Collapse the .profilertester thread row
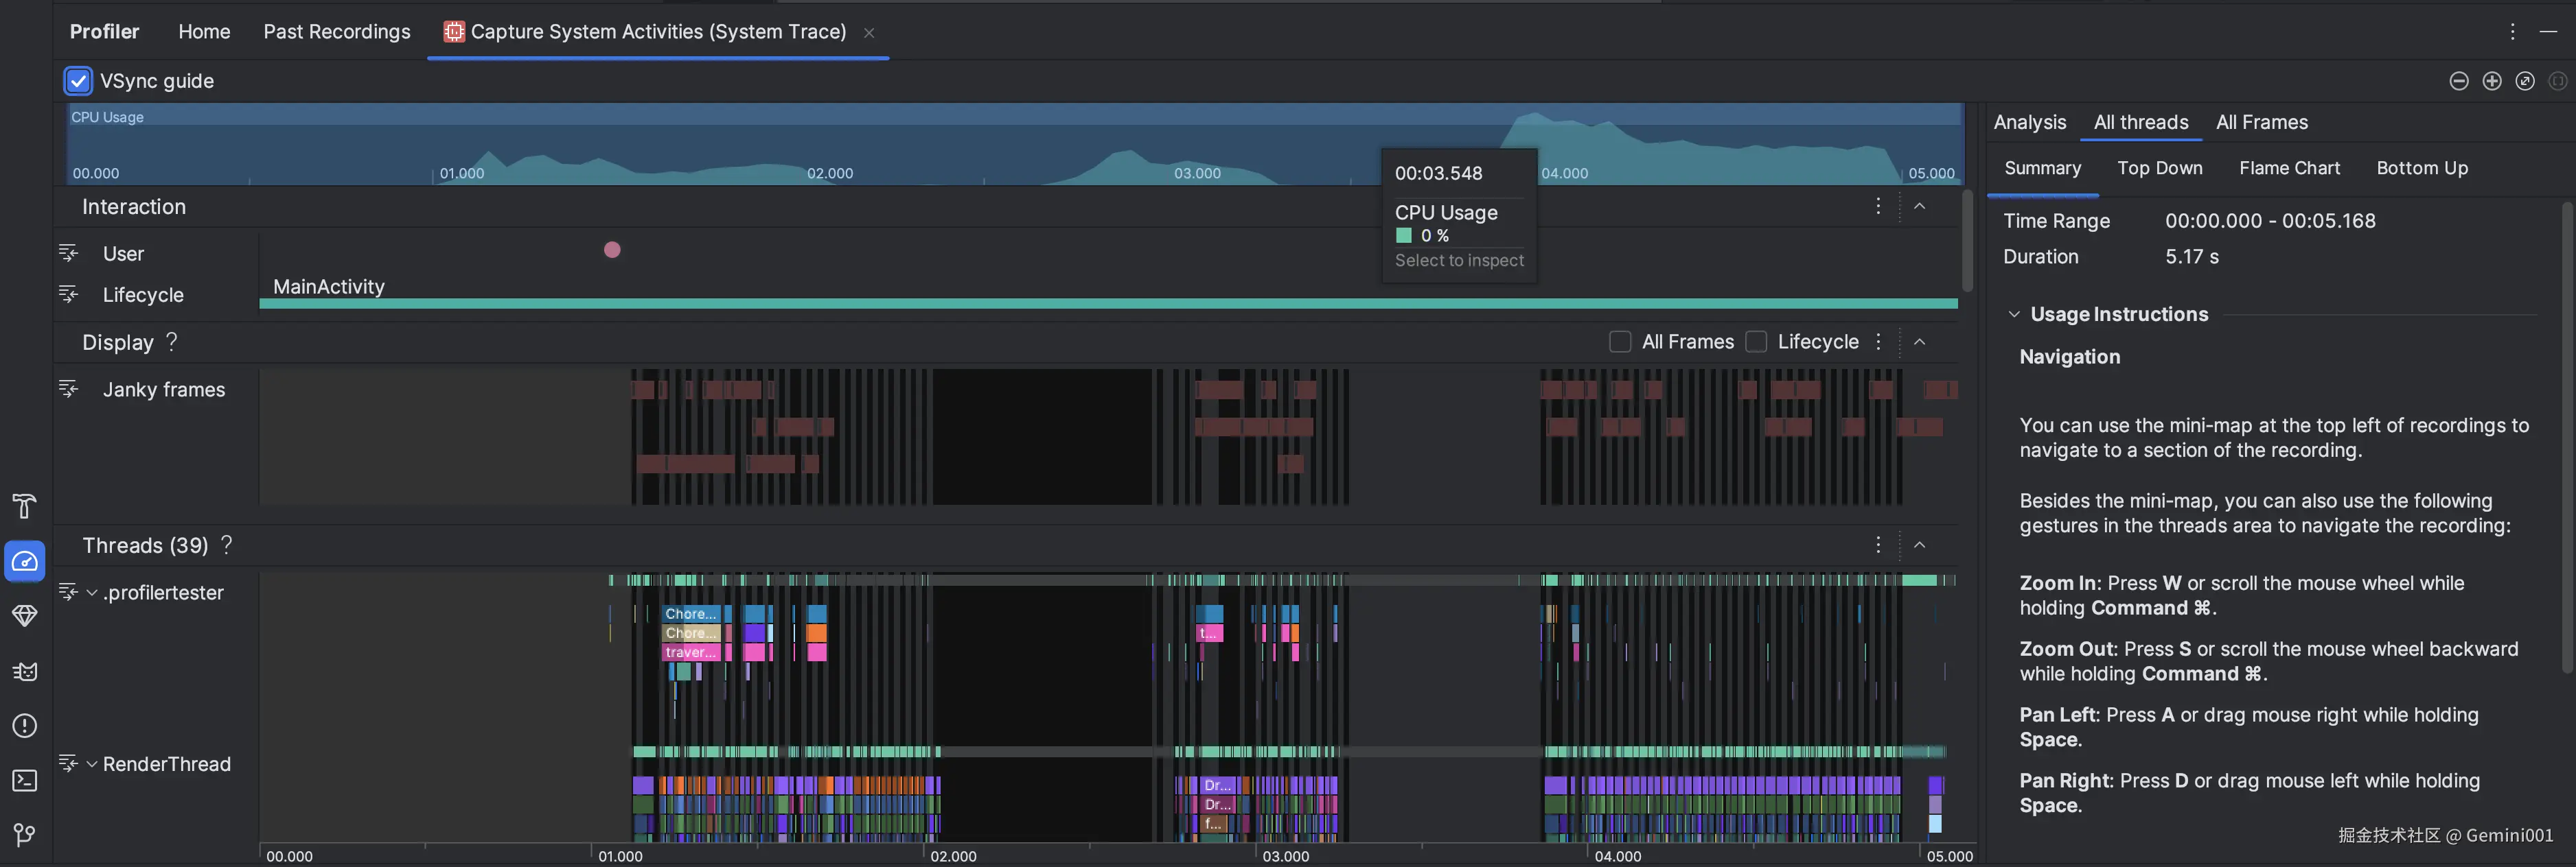2576x867 pixels. pos(92,593)
